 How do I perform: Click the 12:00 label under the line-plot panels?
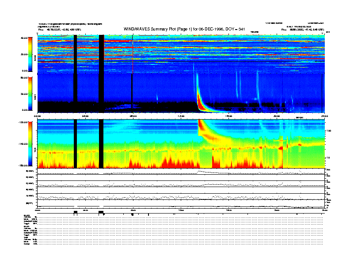tap(181, 210)
